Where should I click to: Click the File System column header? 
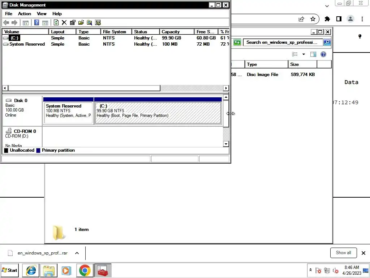[x=116, y=32]
